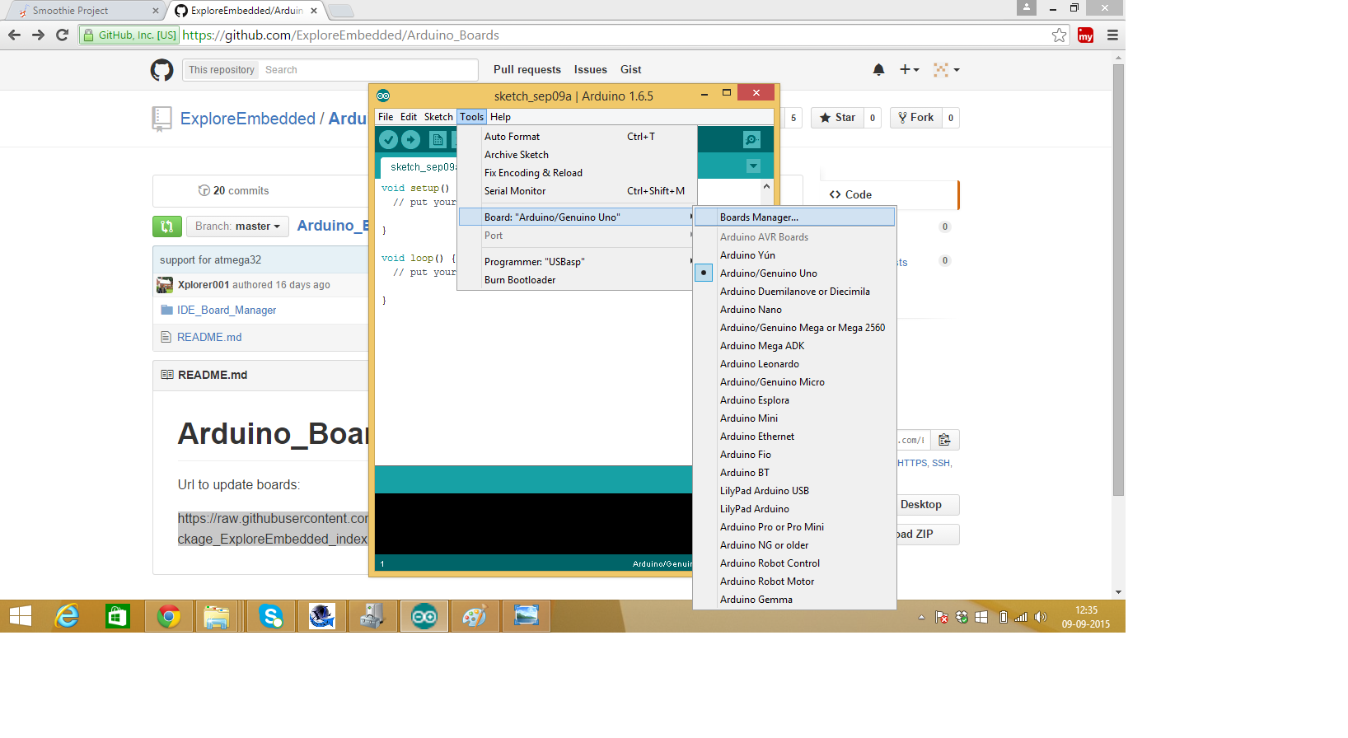
Task: Copy clone URL clipboard icon
Action: point(944,440)
